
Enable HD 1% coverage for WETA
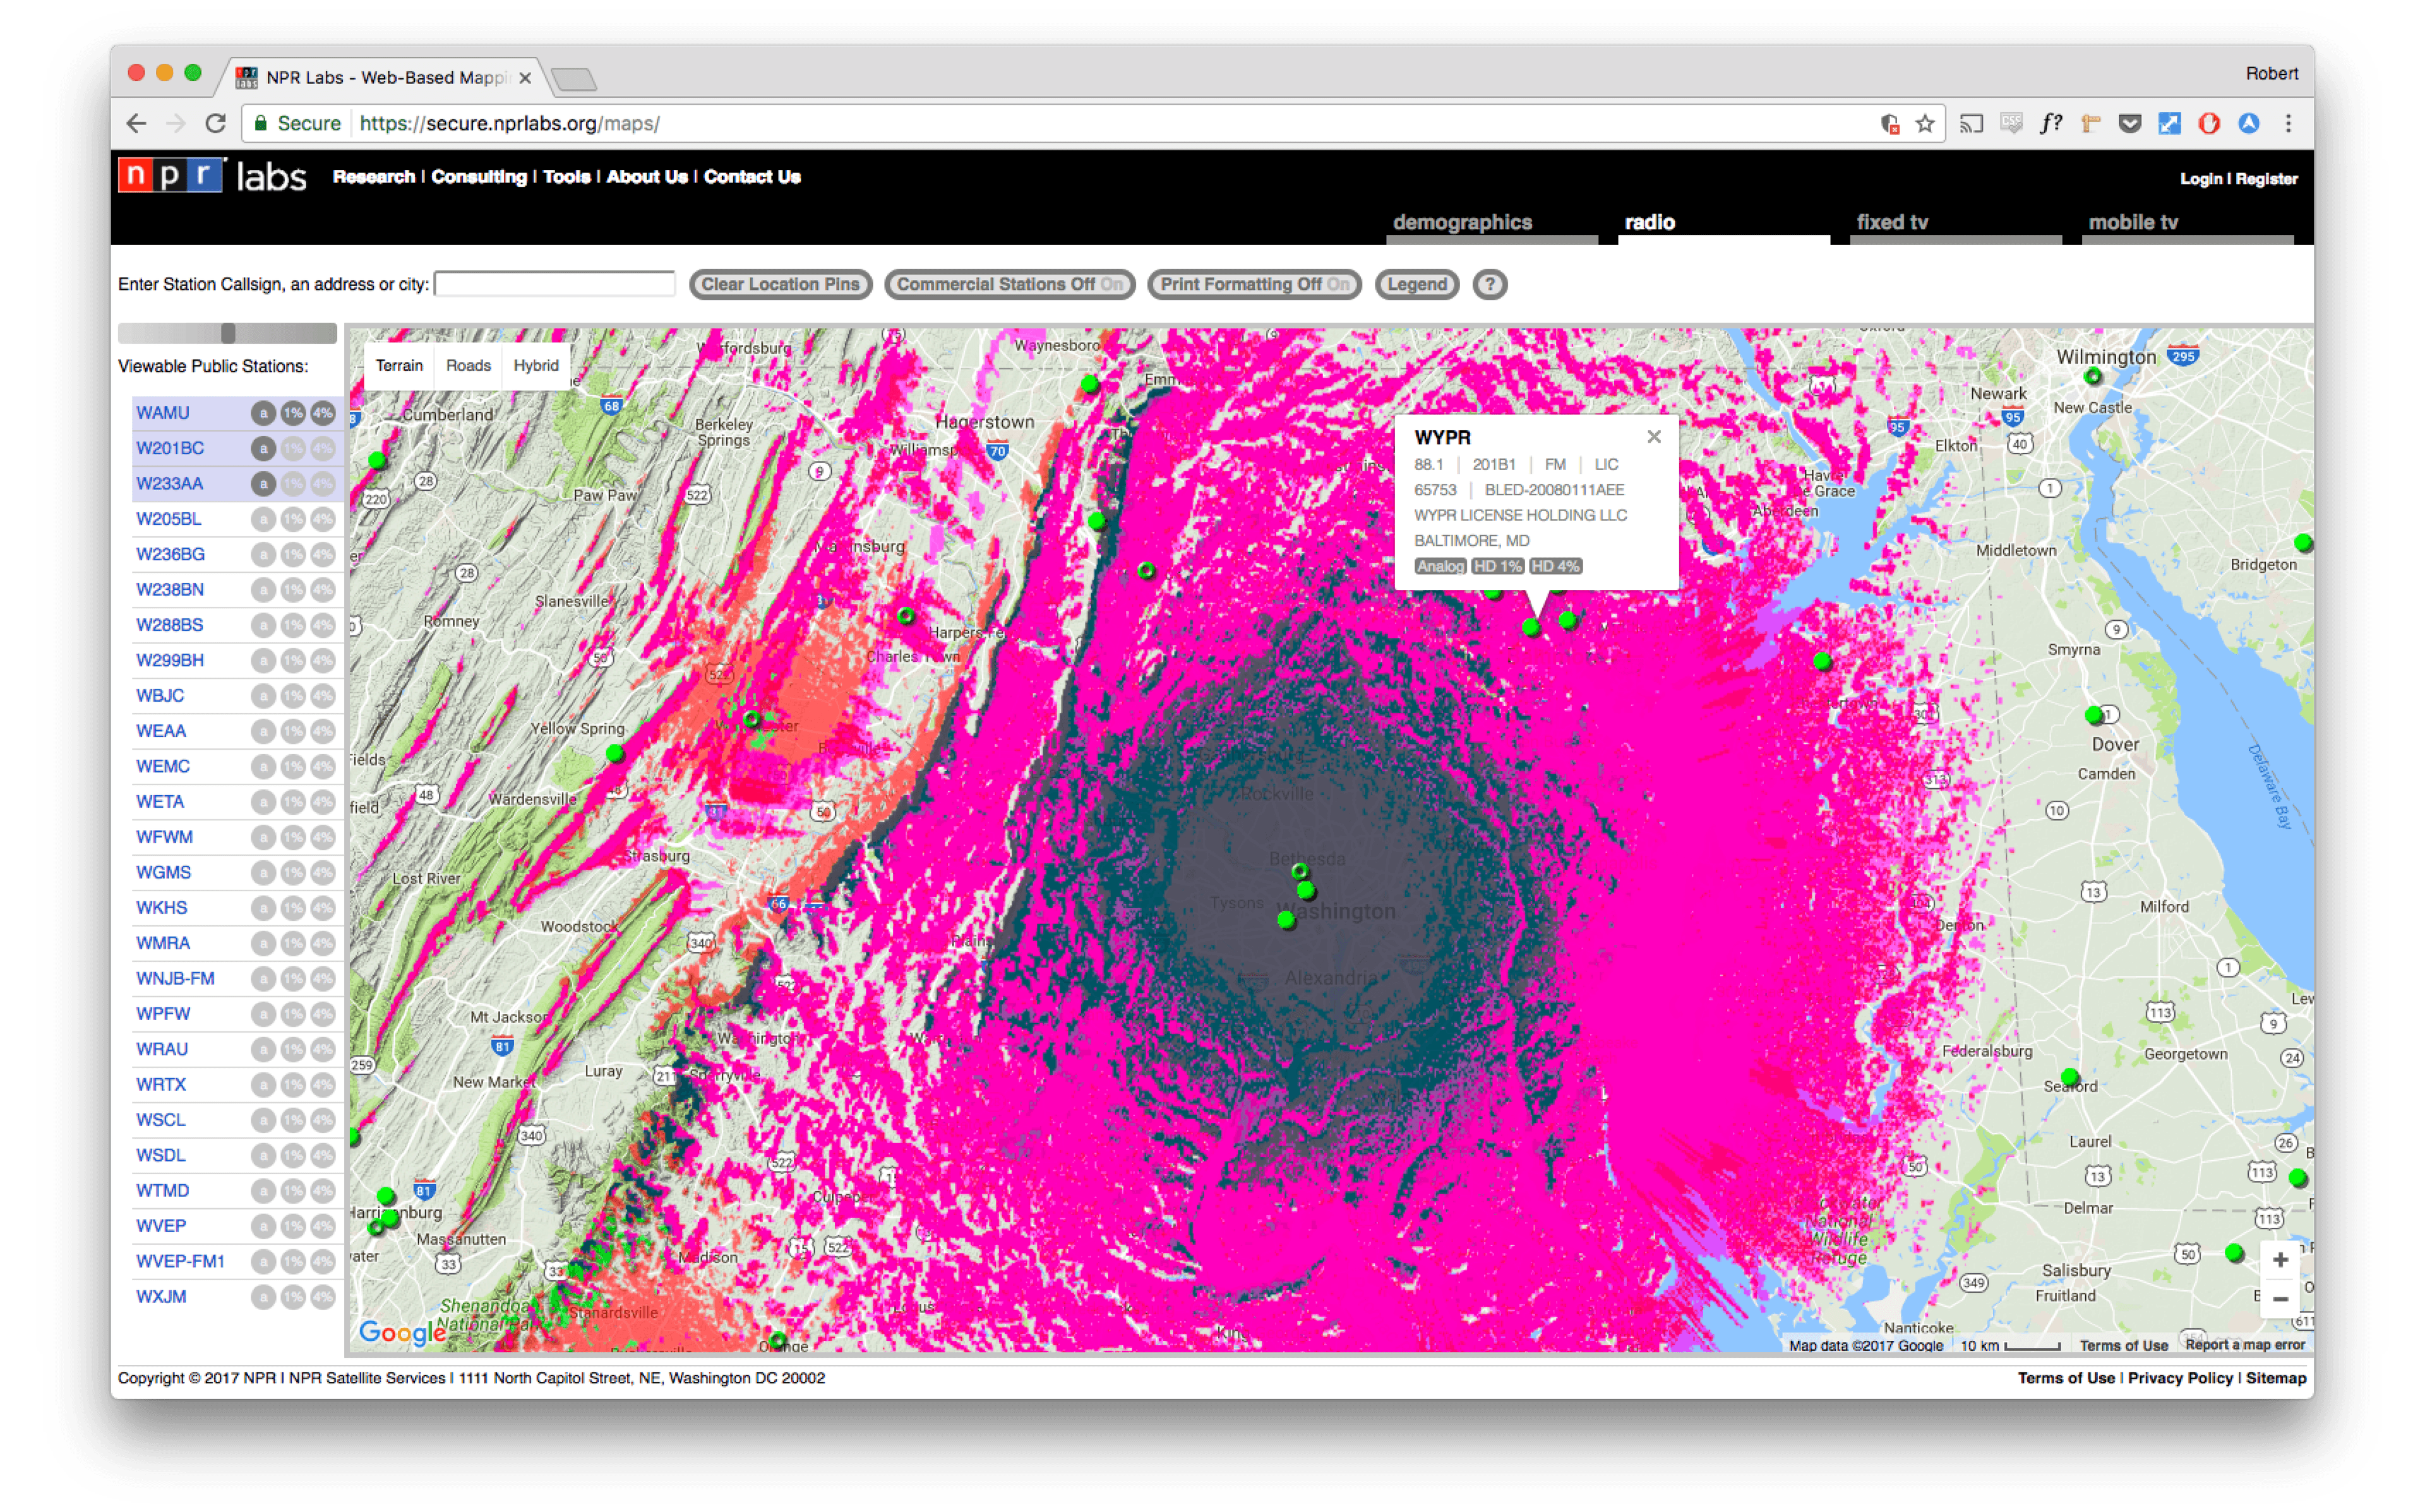point(293,801)
